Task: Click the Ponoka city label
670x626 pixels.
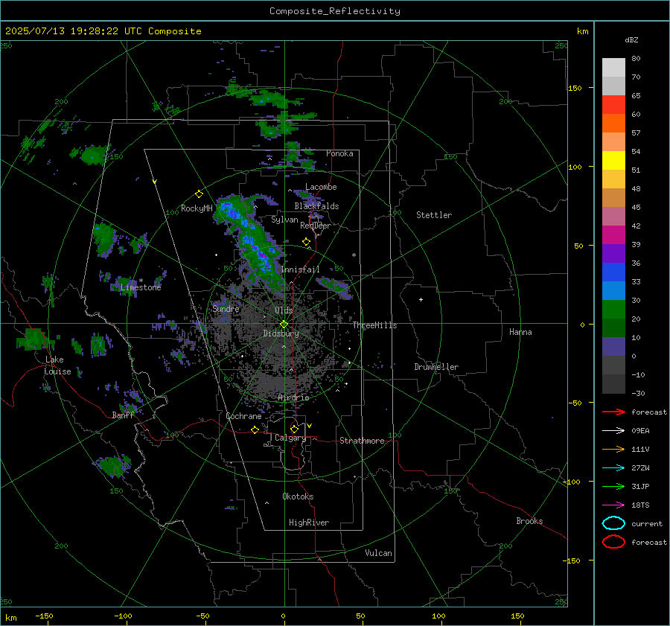Action: [x=339, y=153]
